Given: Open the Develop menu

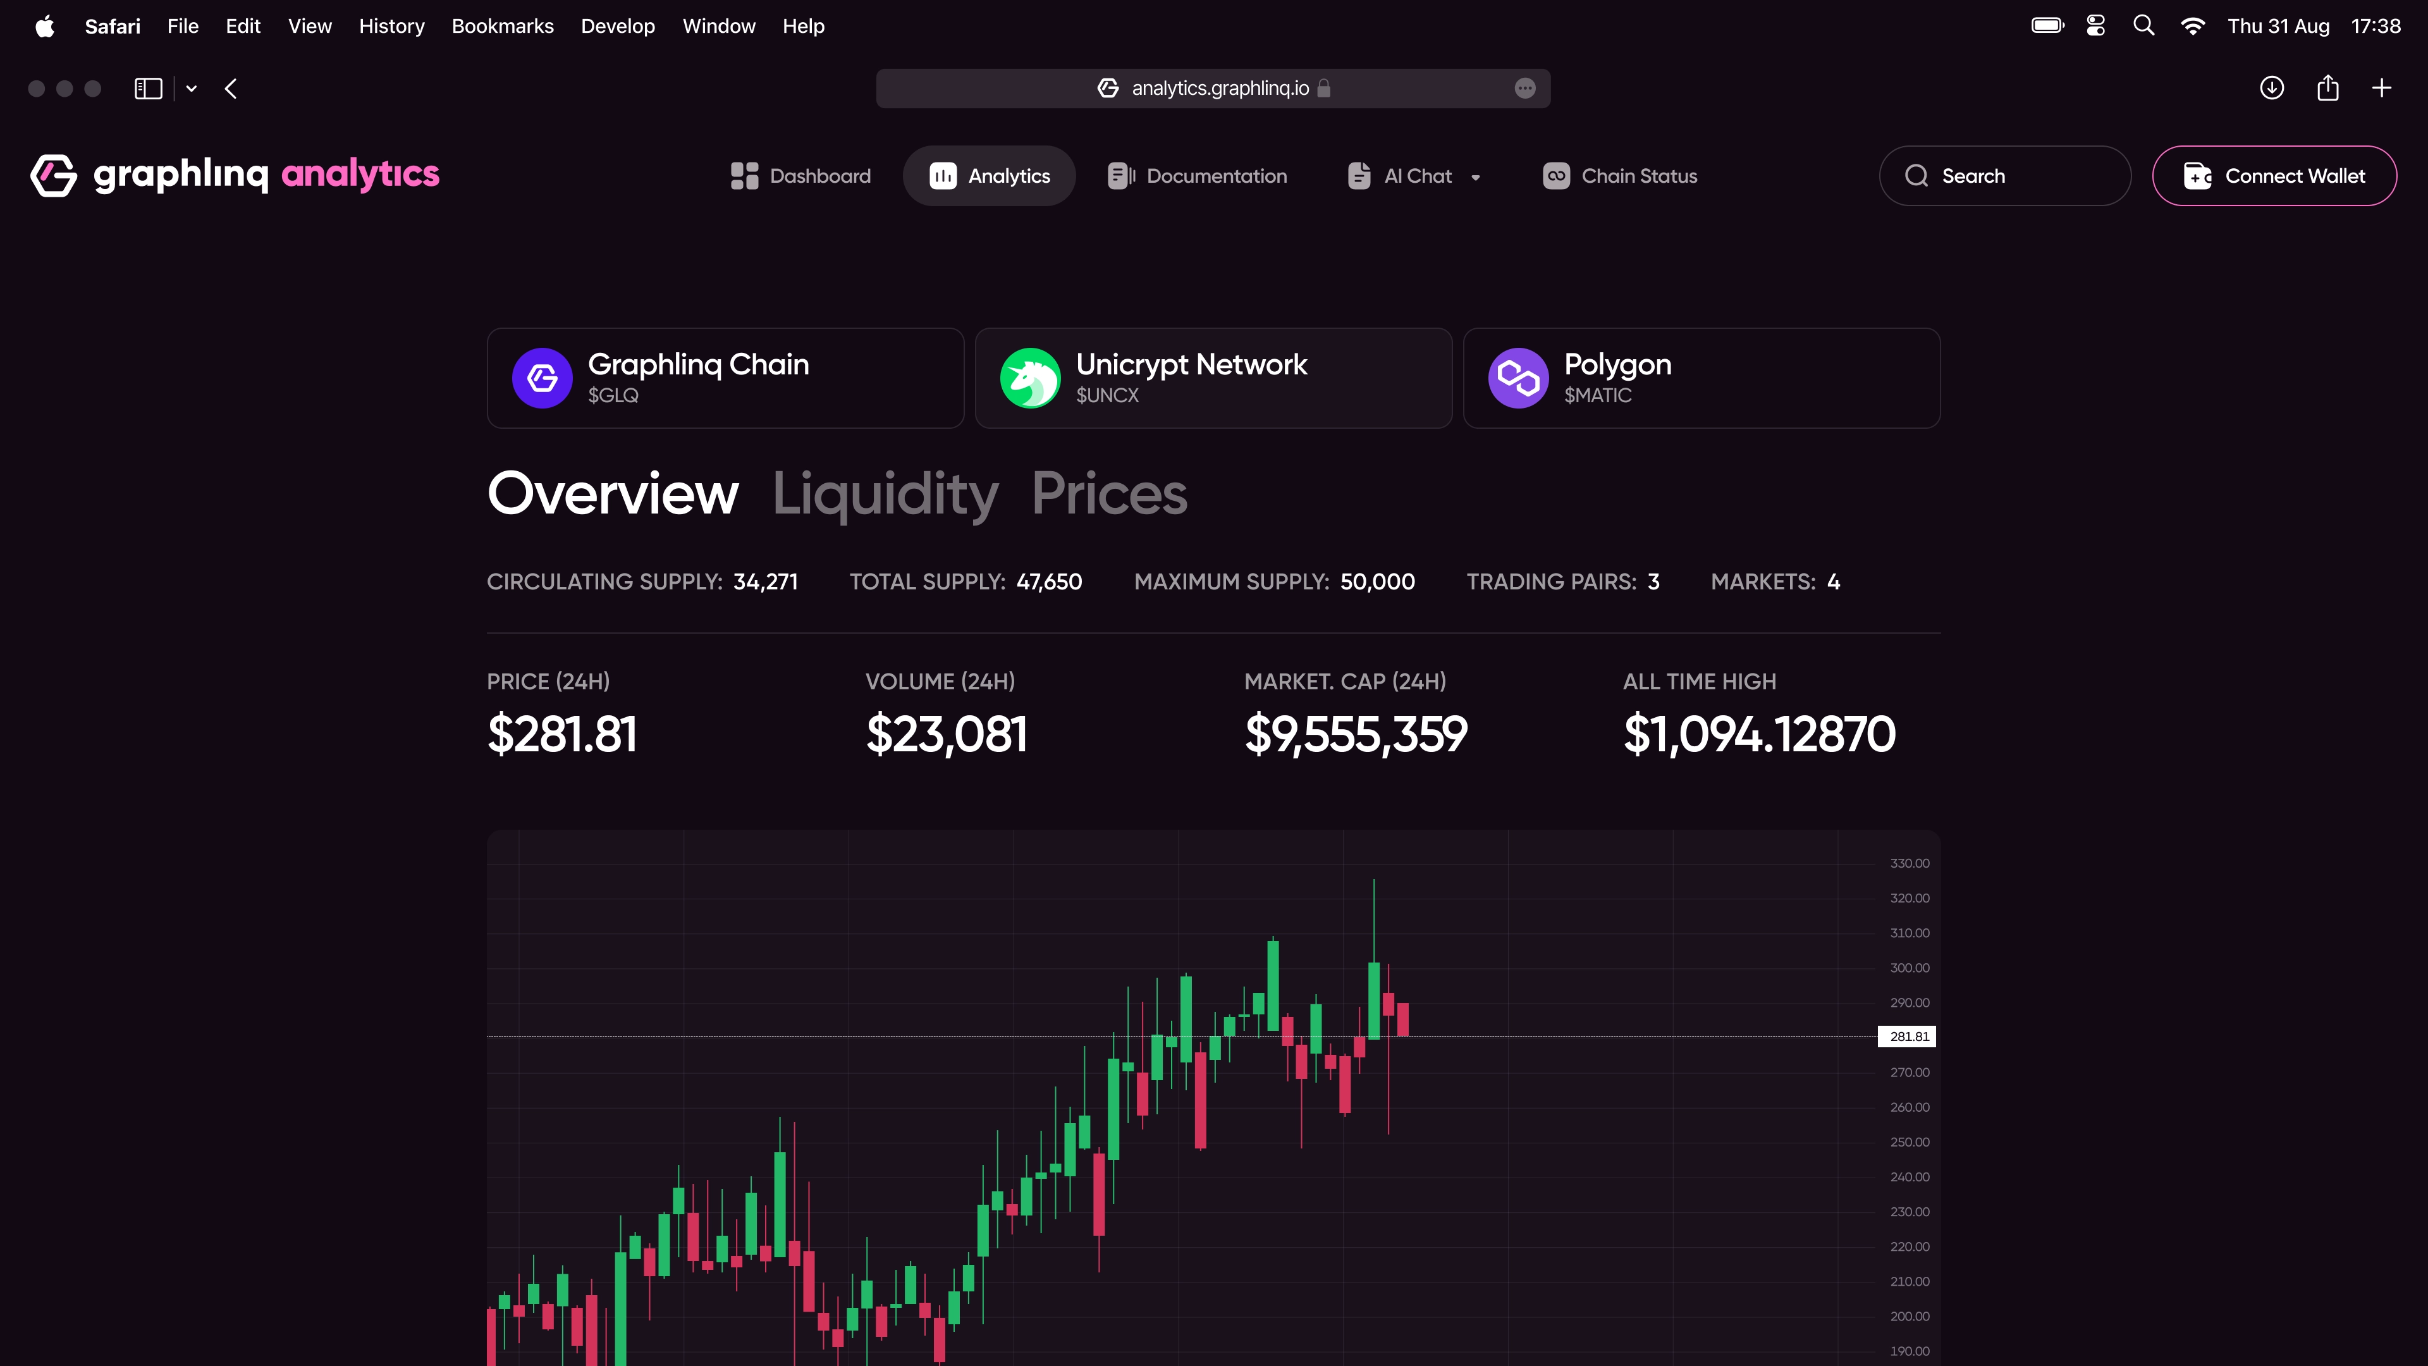Looking at the screenshot, I should point(617,25).
